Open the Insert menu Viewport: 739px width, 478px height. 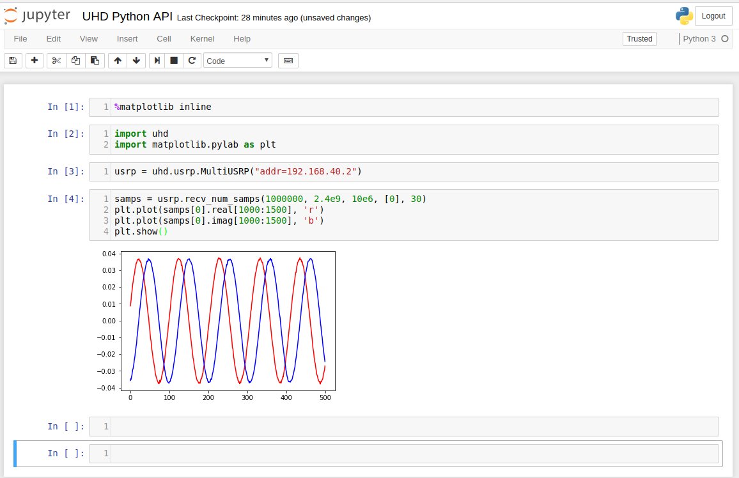point(127,38)
